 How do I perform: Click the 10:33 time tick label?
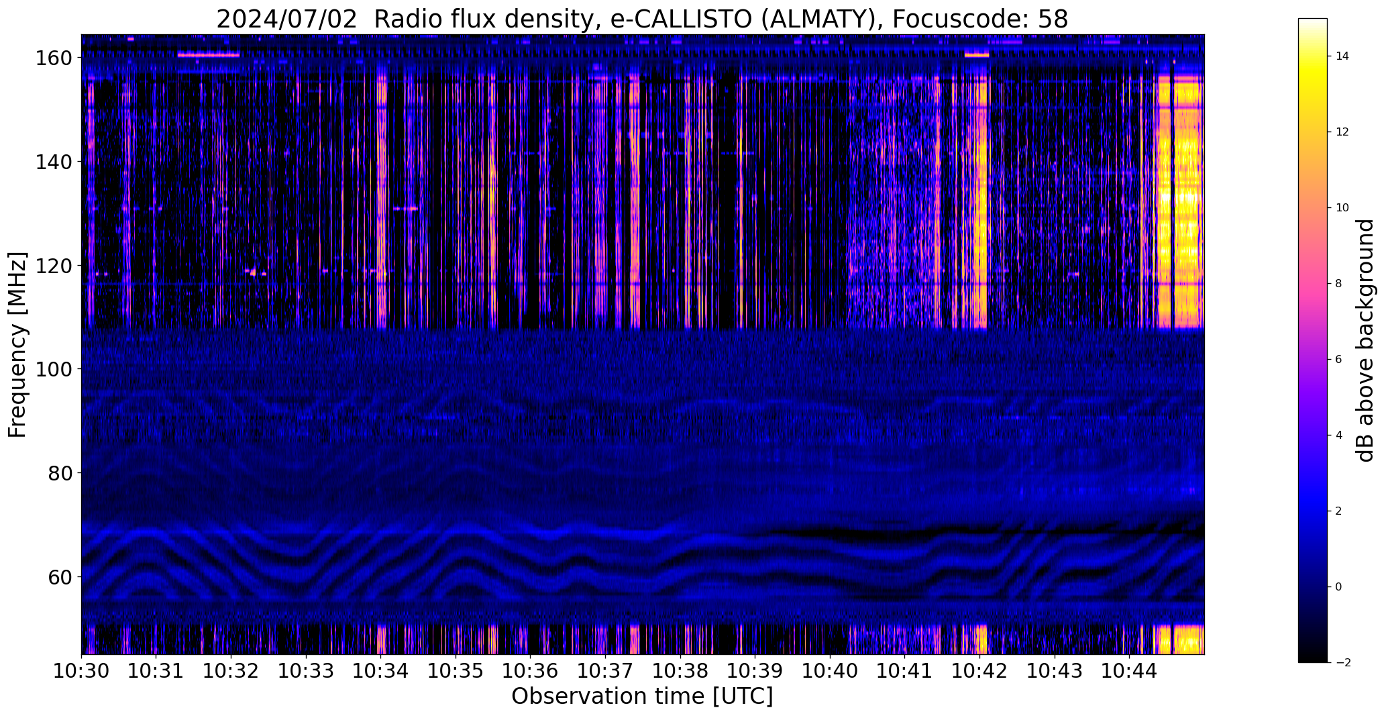(306, 670)
